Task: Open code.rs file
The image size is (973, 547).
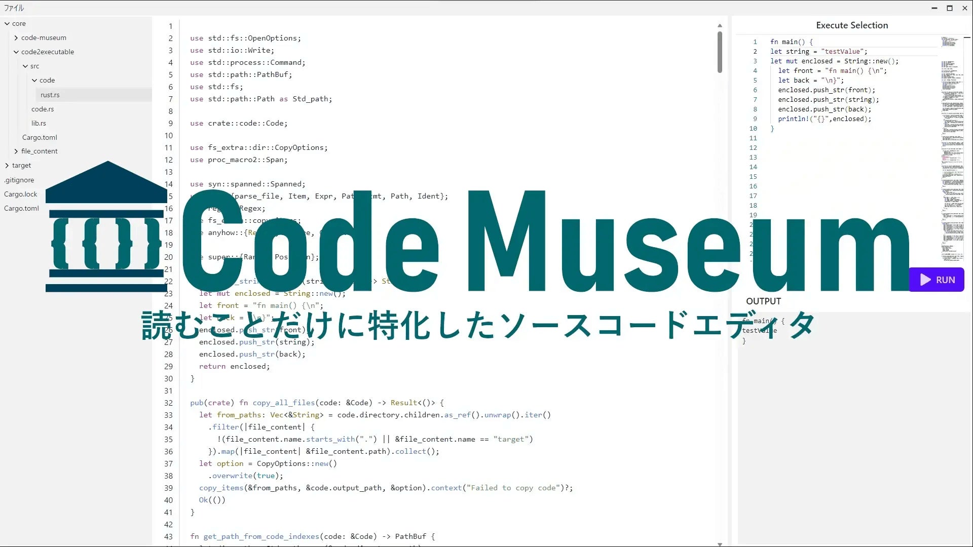Action: pyautogui.click(x=43, y=109)
